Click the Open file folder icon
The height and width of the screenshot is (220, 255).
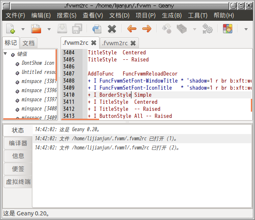coord(36,29)
